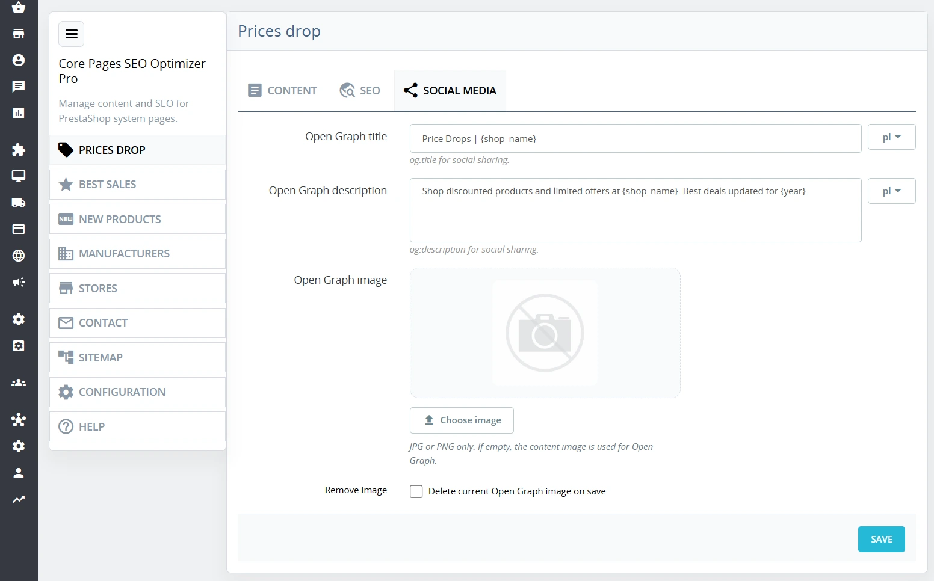Open the CONTACT menu entry
This screenshot has height=581, width=934.
(x=138, y=323)
